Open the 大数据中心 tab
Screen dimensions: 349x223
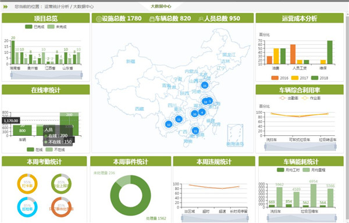point(161,6)
